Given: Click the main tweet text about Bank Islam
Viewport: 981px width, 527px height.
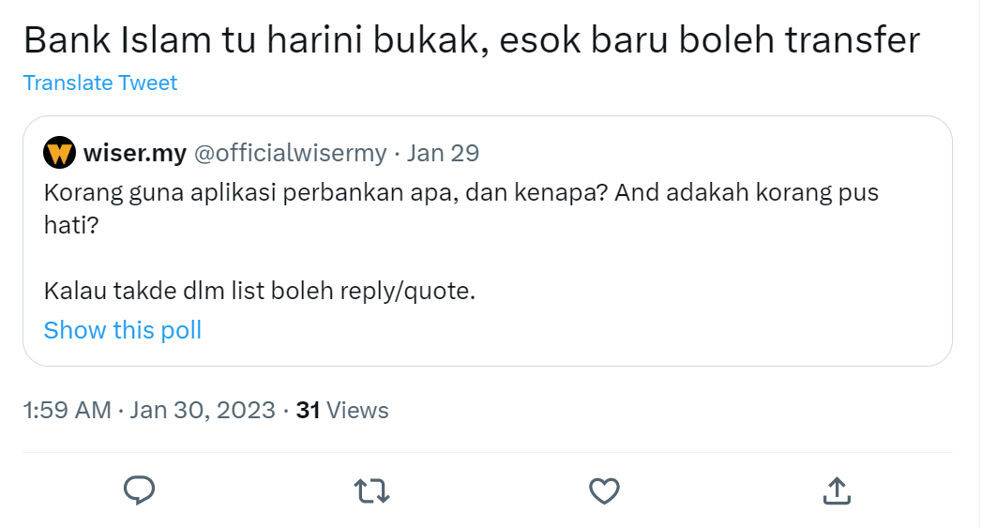Looking at the screenshot, I should (471, 40).
